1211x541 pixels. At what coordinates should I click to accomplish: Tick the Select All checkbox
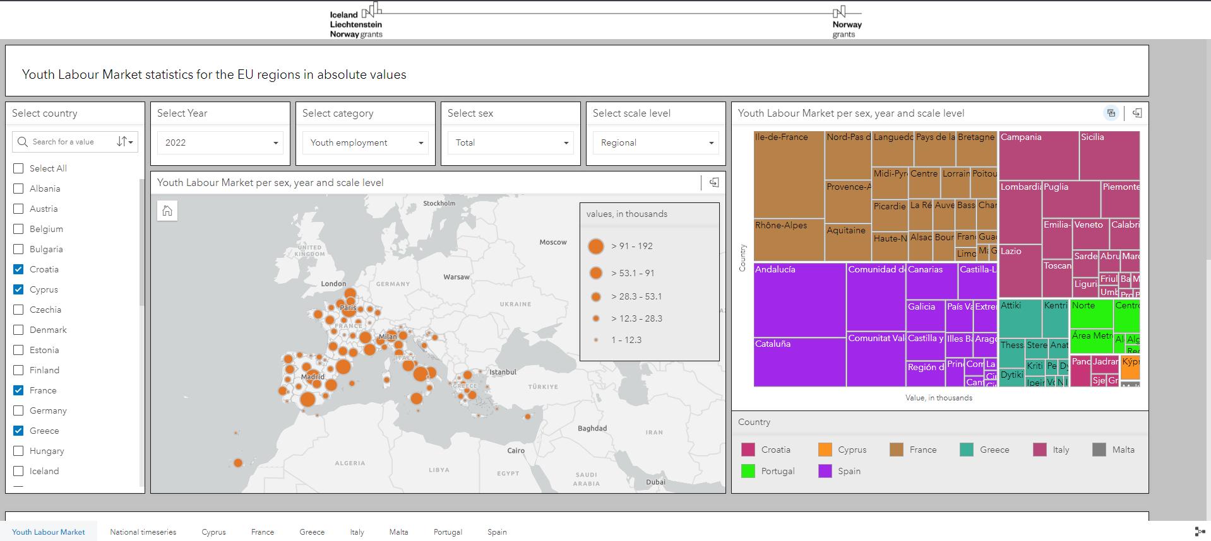point(18,168)
